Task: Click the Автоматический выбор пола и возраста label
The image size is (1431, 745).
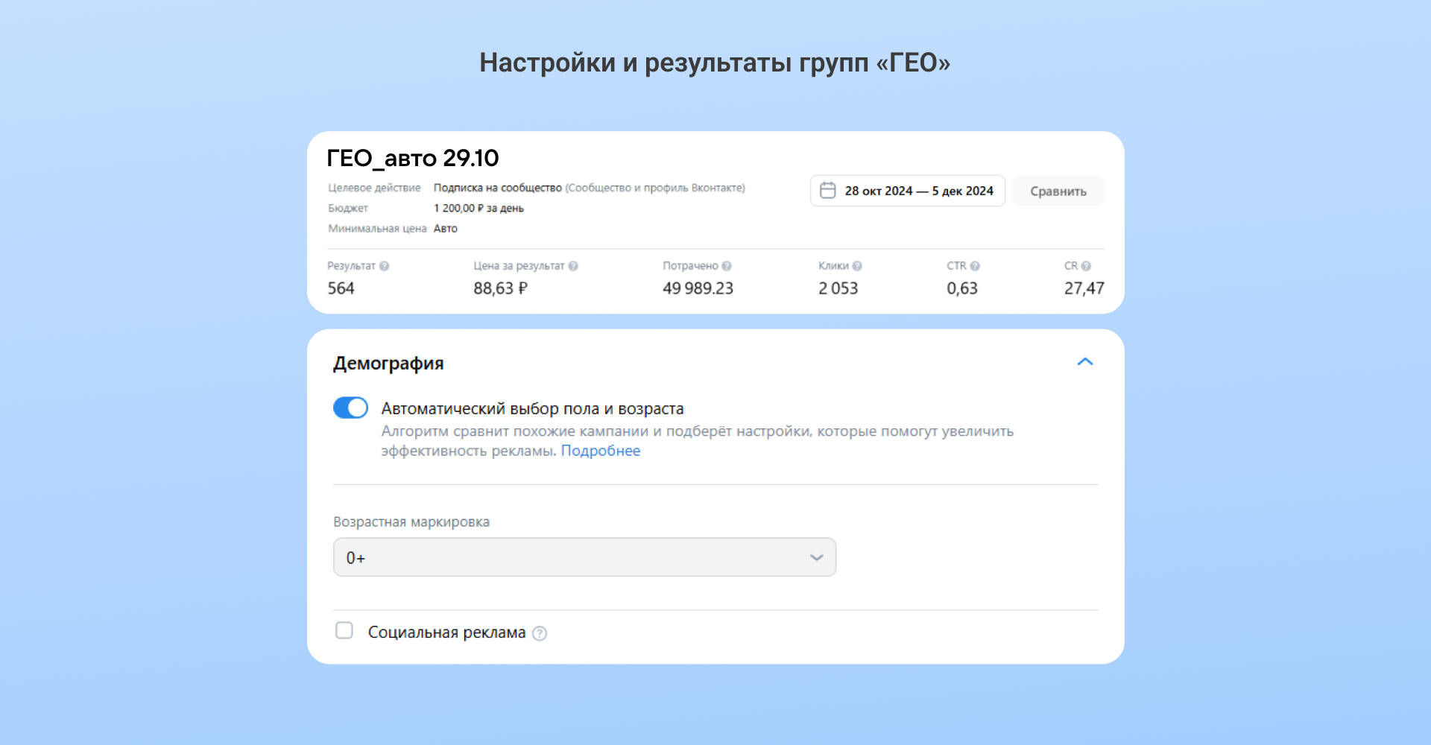Action: click(x=532, y=409)
